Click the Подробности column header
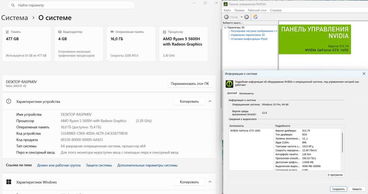This screenshot has width=368, height=194. [x=283, y=126]
